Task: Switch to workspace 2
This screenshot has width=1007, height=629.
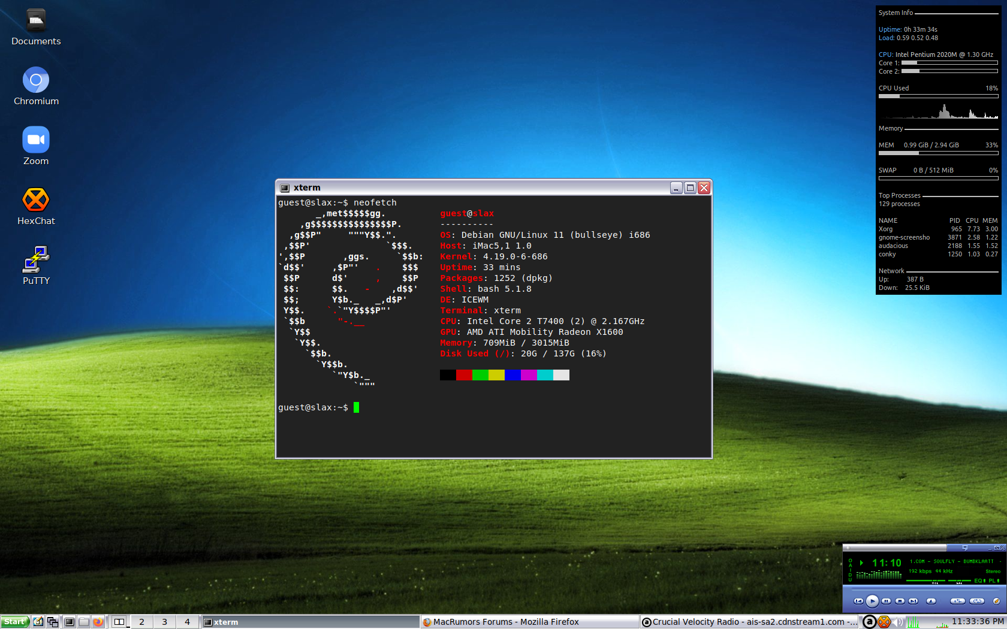Action: pyautogui.click(x=142, y=622)
